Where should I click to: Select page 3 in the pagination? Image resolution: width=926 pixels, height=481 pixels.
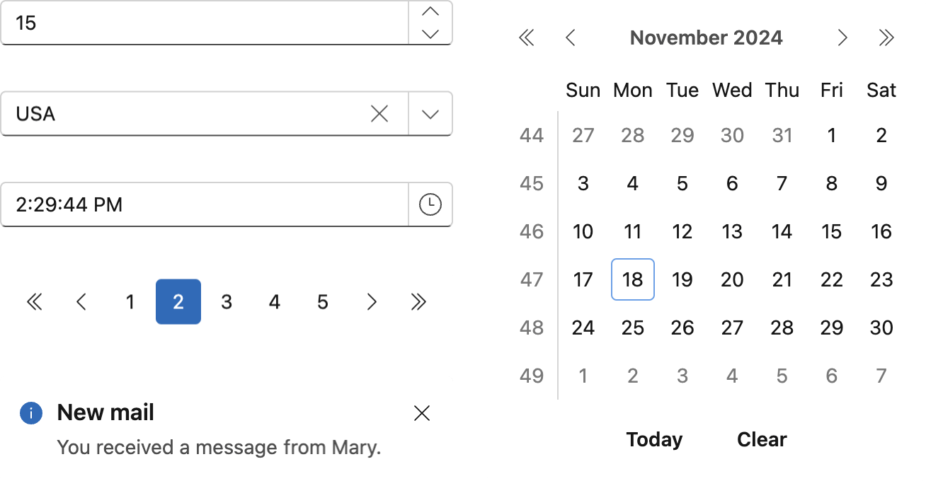pos(227,302)
